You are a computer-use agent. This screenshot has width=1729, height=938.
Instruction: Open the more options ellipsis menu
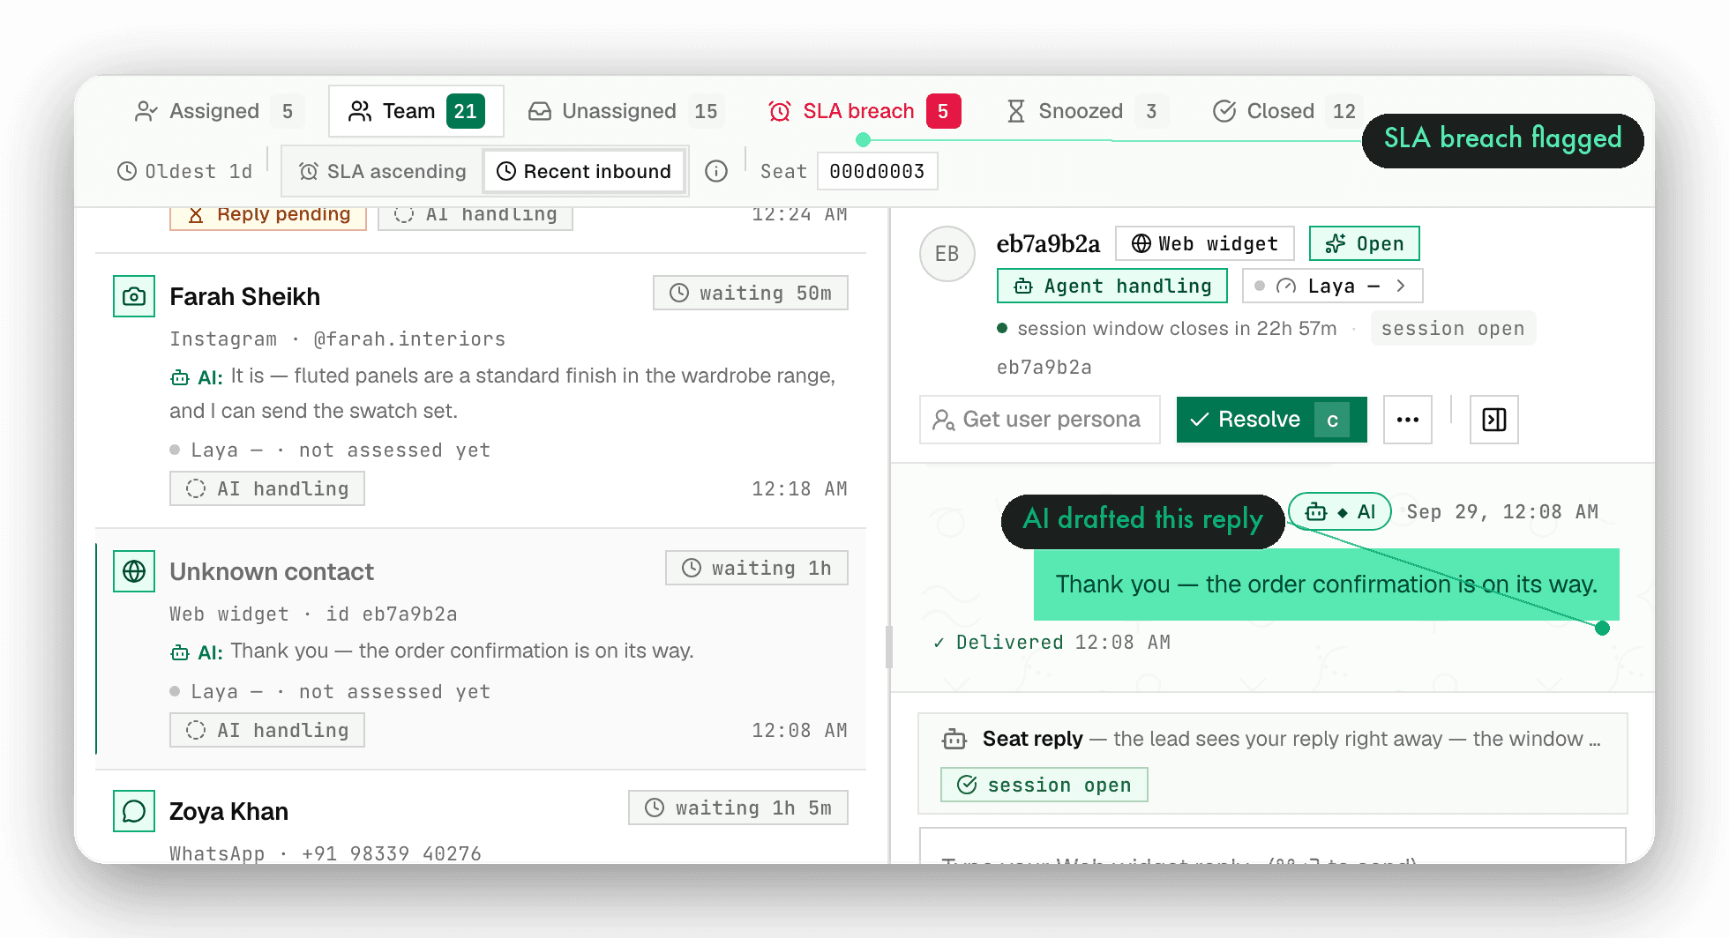tap(1408, 420)
